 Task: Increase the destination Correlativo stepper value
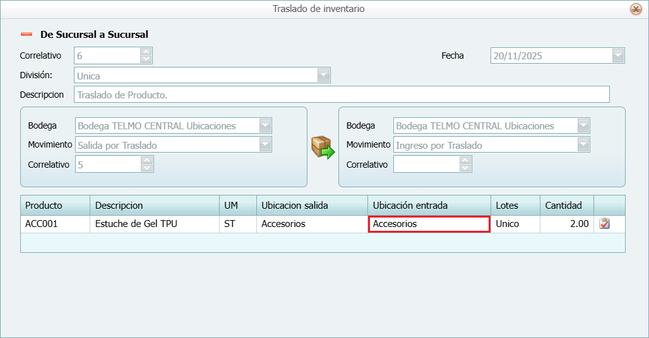[x=465, y=160]
